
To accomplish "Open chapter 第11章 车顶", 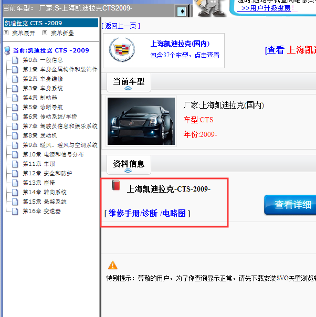I will (x=39, y=164).
